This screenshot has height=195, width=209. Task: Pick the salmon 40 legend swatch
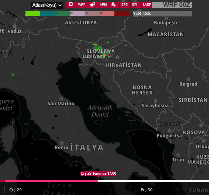[x=107, y=14]
